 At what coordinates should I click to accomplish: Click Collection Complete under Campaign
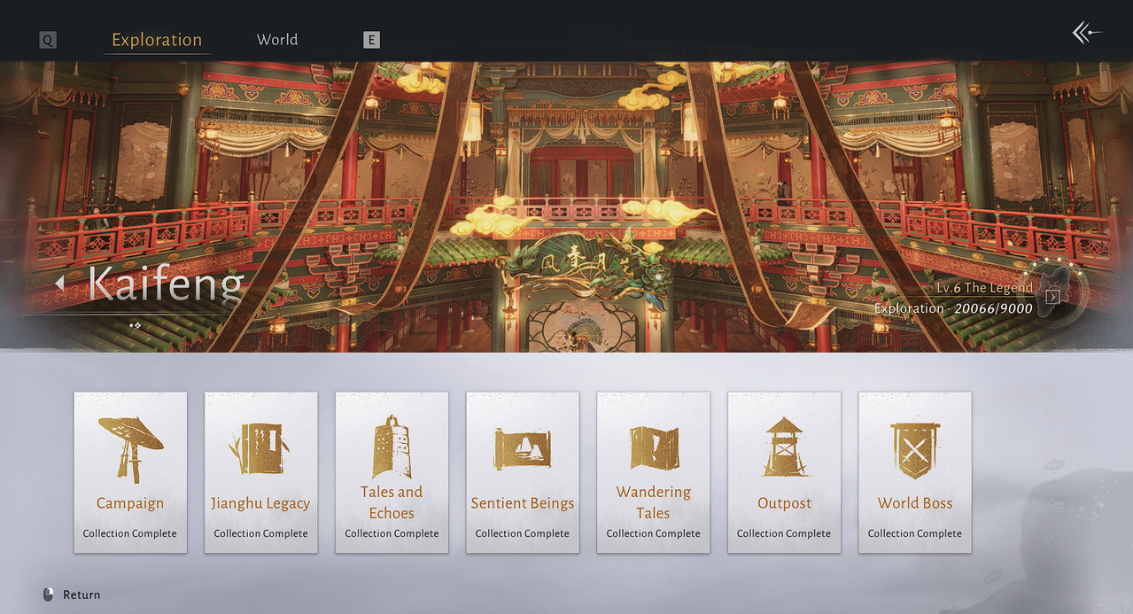130,533
